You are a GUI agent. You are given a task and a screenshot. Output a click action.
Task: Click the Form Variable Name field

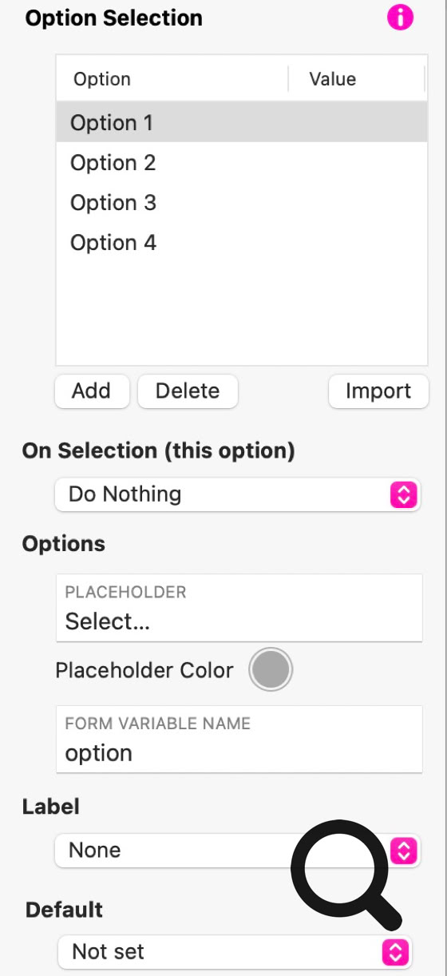tap(239, 740)
